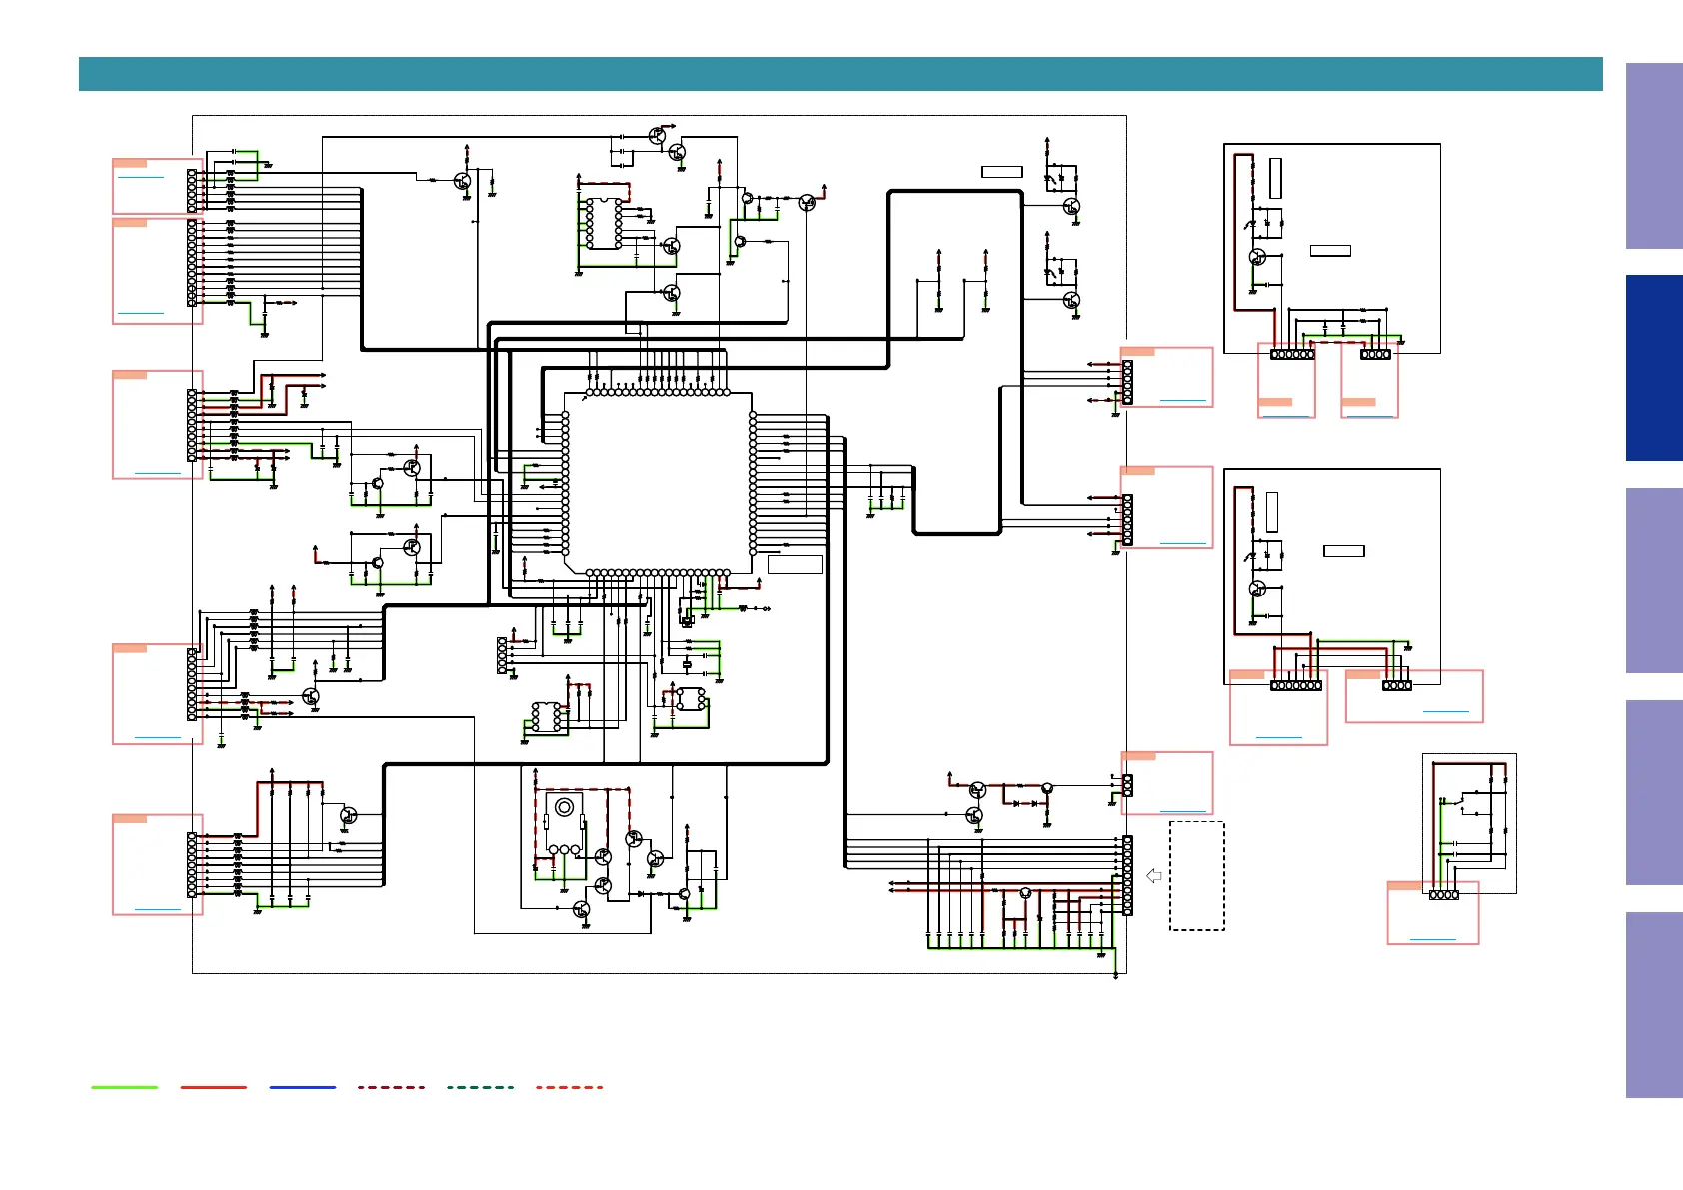Open the fourth purple side tab
The height and width of the screenshot is (1190, 1683).
click(1654, 792)
